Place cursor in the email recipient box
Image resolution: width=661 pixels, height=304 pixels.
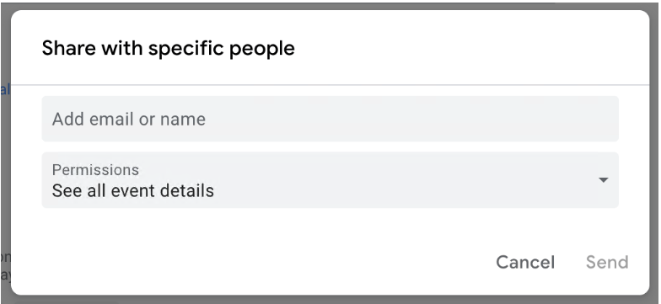point(330,119)
